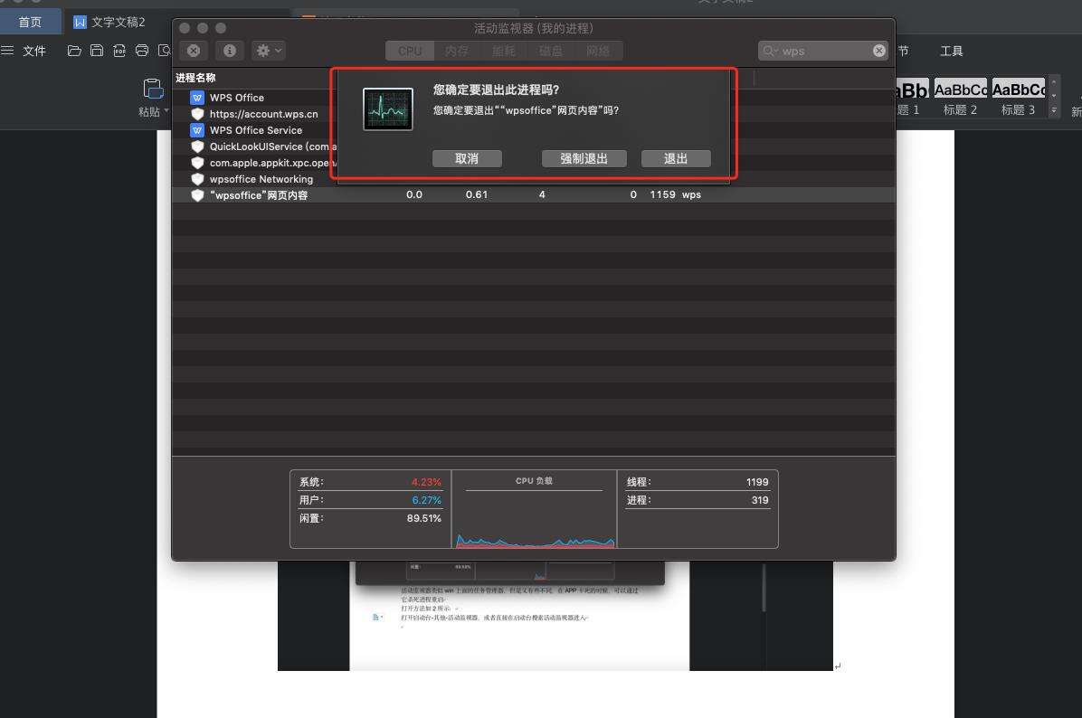
Task: Click the 用户 6.27% value
Action: click(426, 500)
